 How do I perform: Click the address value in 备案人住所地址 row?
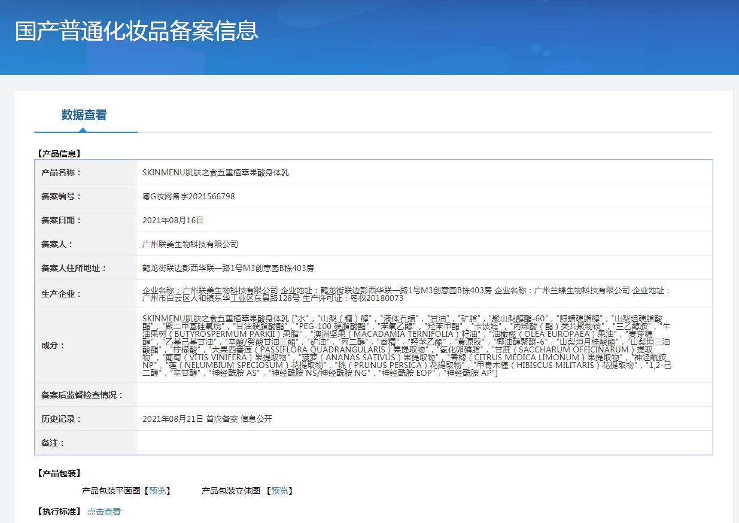[x=228, y=268]
